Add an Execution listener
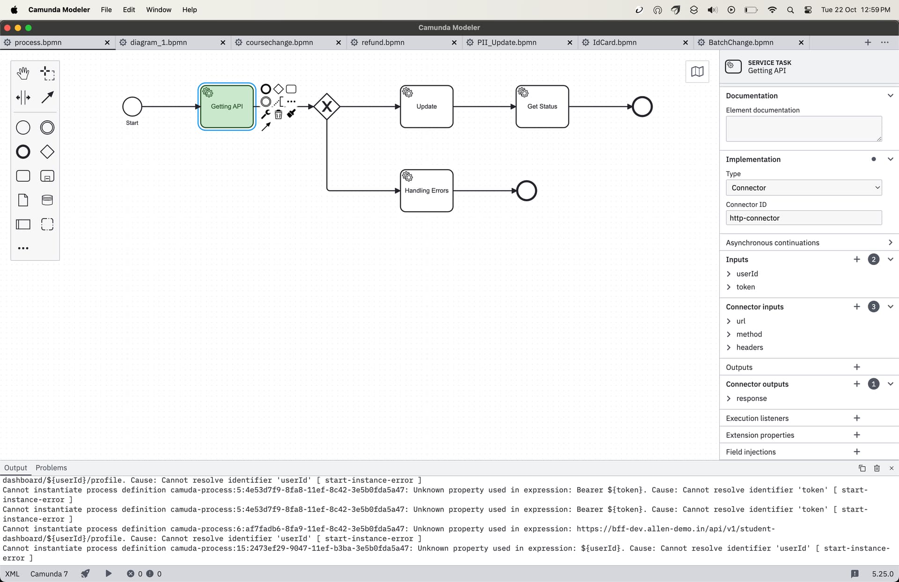899x582 pixels. tap(857, 418)
